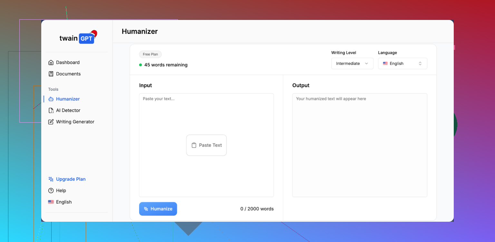Click the Help question mark icon
This screenshot has height=242, width=495.
point(51,191)
